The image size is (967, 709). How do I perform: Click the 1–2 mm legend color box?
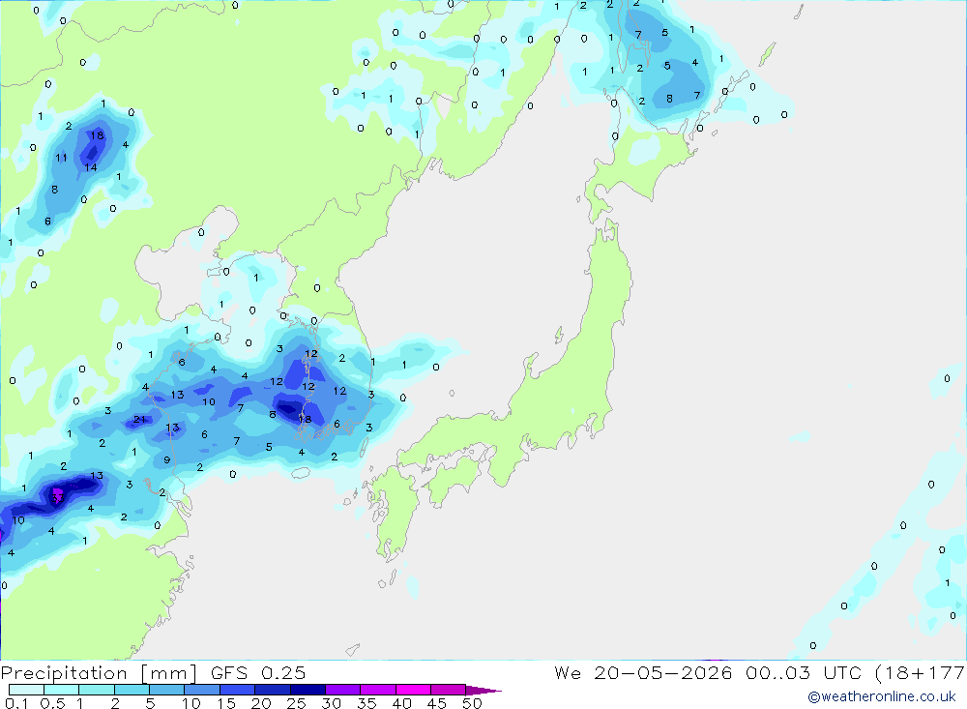[97, 690]
